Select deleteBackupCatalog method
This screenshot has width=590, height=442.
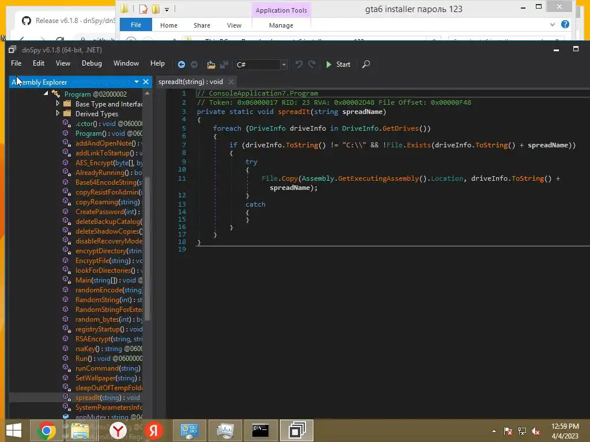(x=109, y=222)
